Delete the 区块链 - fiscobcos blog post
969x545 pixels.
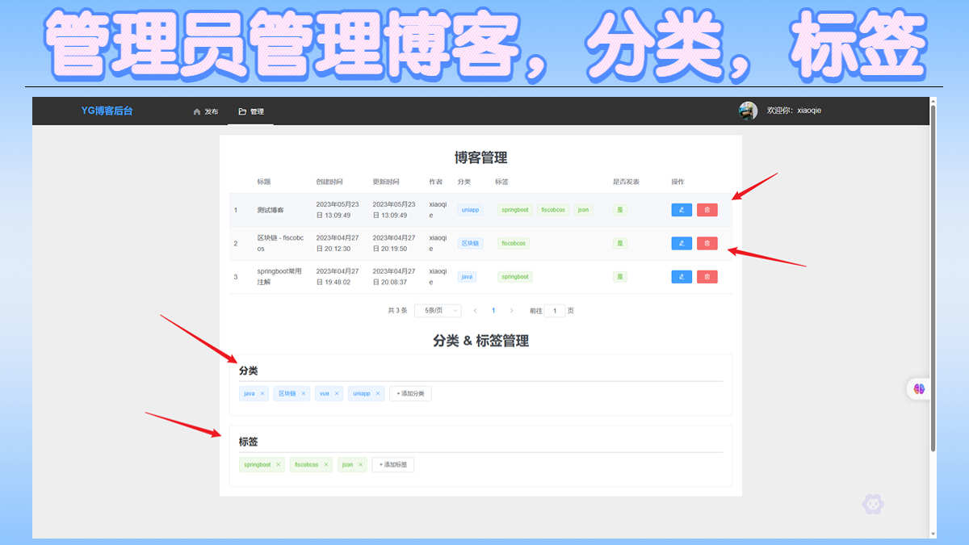click(707, 243)
